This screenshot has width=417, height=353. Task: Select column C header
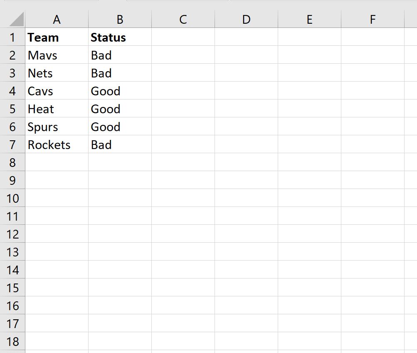click(183, 19)
